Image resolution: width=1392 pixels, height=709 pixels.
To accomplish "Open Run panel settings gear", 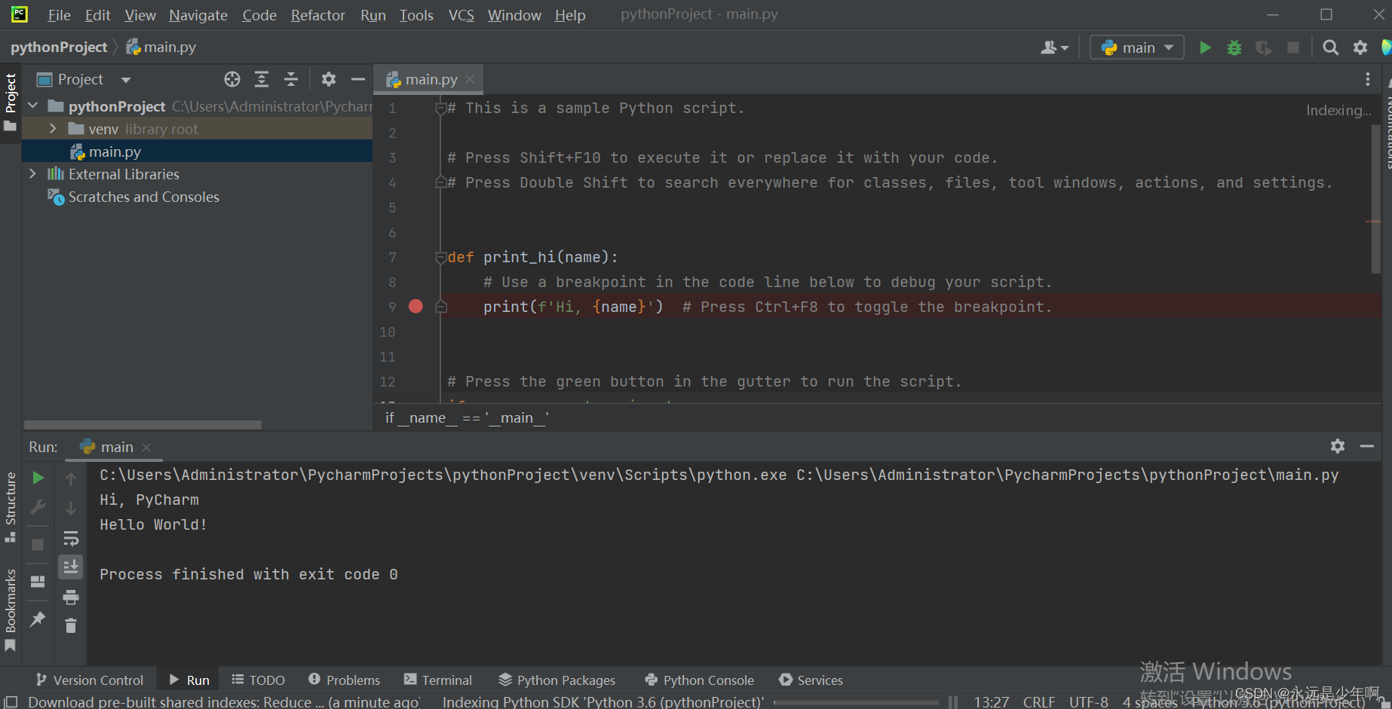I will pos(1338,446).
